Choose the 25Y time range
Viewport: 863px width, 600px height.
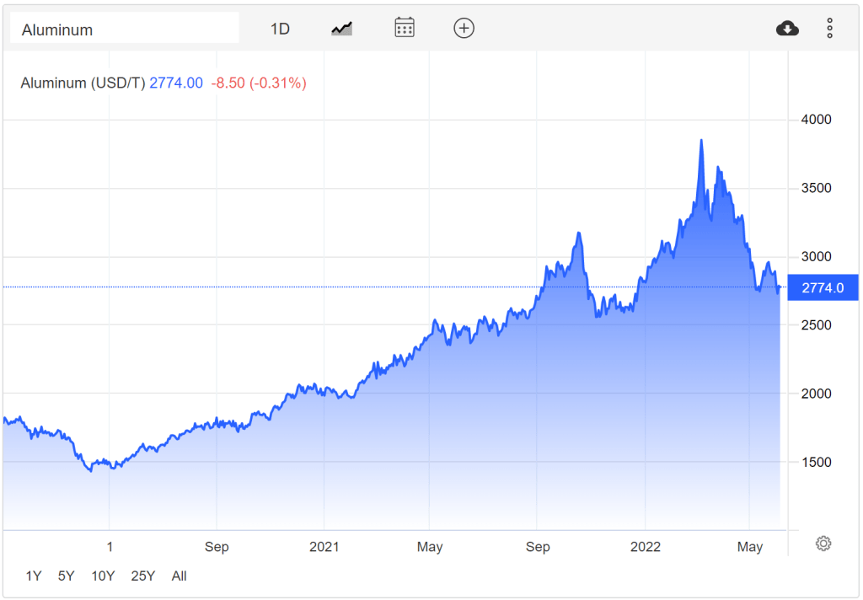tap(143, 576)
